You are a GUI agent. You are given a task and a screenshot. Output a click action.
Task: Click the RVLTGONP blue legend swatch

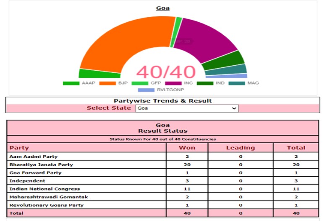[x=146, y=90]
